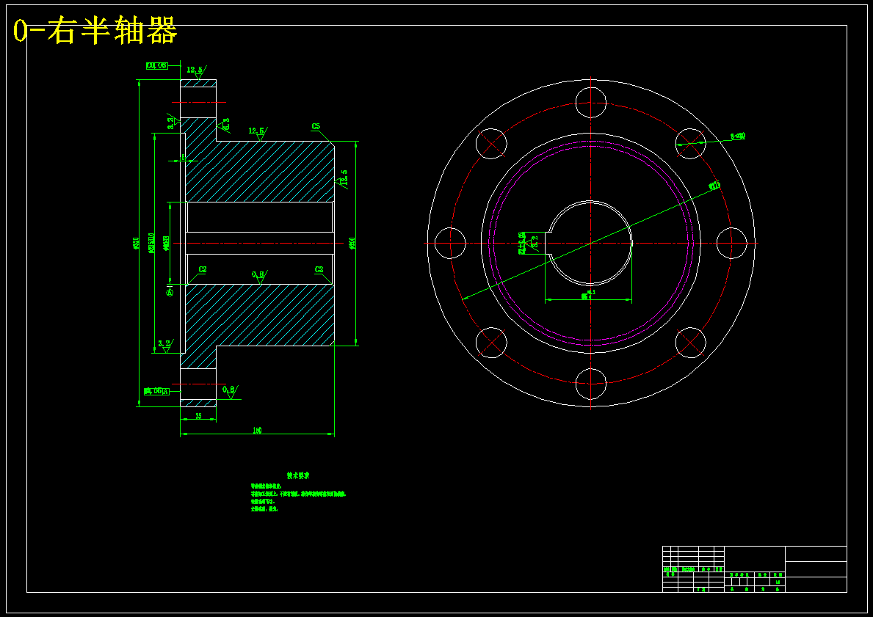Click the '160' overall length dimension
The width and height of the screenshot is (873, 617).
tap(257, 431)
